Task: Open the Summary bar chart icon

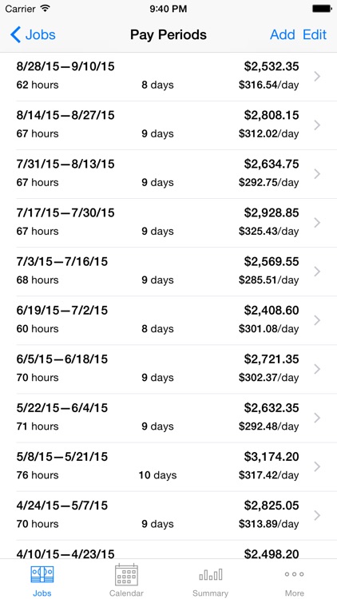Action: click(x=211, y=574)
